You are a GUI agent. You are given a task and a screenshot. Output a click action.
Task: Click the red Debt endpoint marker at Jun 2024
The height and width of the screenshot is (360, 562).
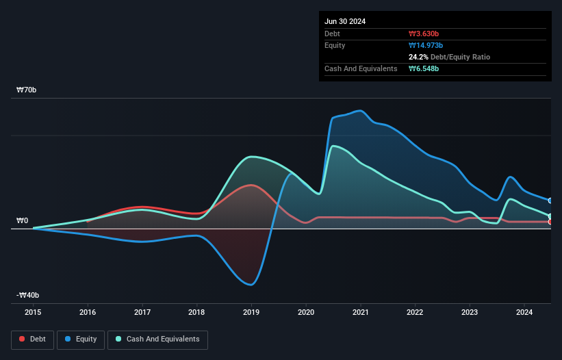550,222
